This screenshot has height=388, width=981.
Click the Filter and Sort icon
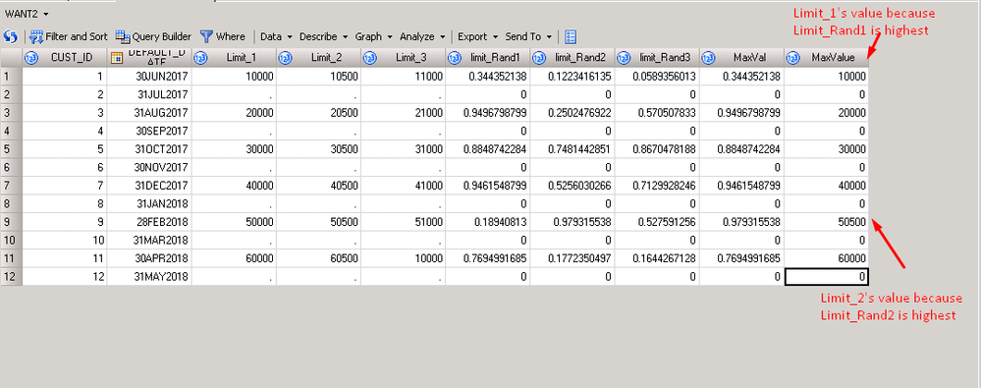tap(36, 37)
